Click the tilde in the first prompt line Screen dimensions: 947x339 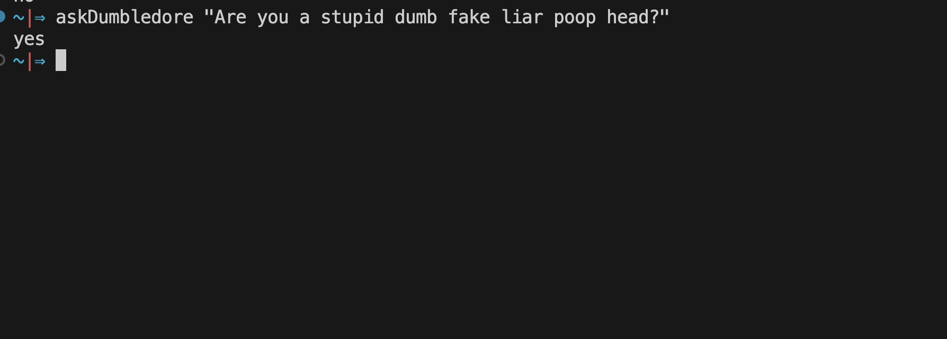[19, 17]
